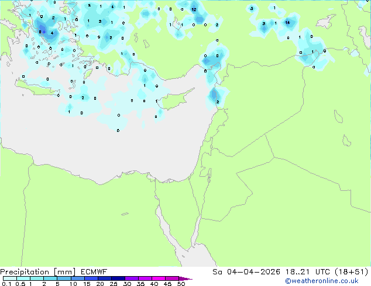
Task: Click the 30–35 mm purple legend swatch
Action: (x=131, y=278)
